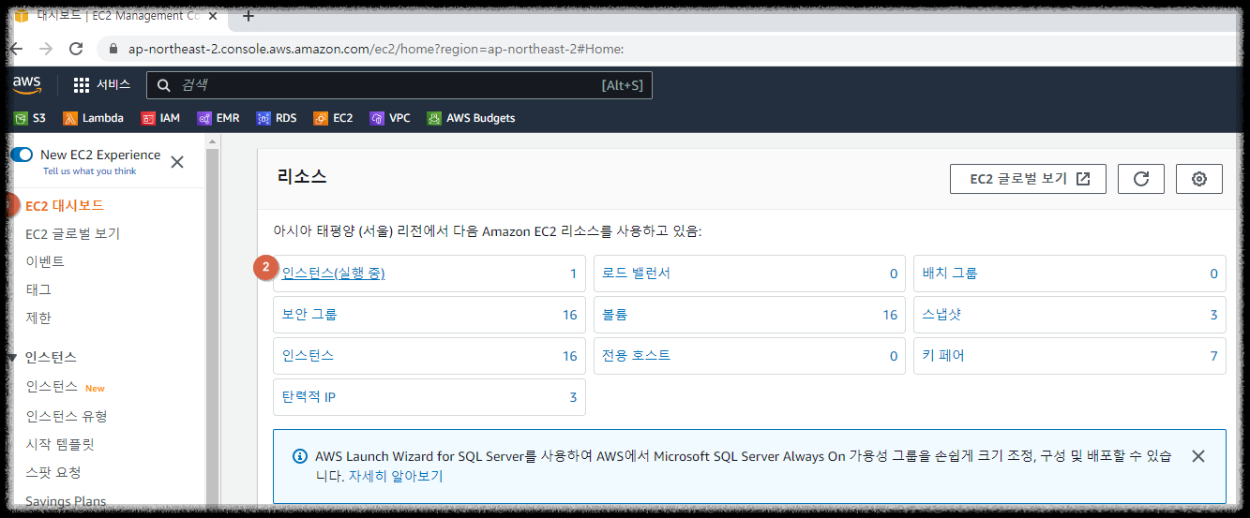Image resolution: width=1250 pixels, height=518 pixels.
Task: Open 이벤트 in the sidebar
Action: pyautogui.click(x=45, y=261)
